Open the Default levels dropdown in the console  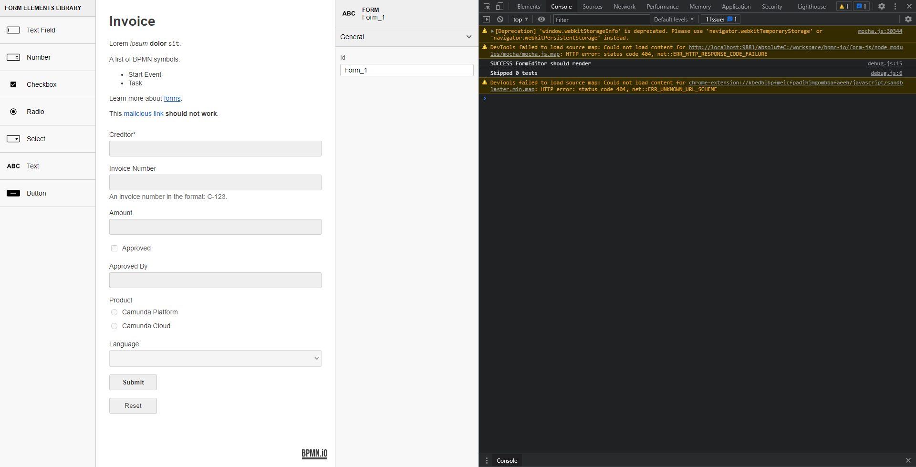673,19
